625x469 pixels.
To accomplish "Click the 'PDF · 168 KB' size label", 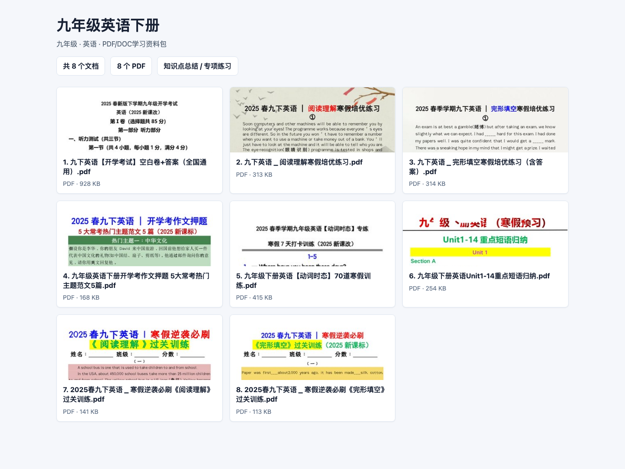I will point(81,297).
